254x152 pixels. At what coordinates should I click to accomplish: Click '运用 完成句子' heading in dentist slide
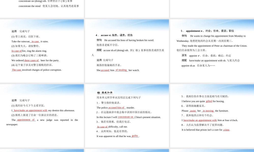click(21, 101)
